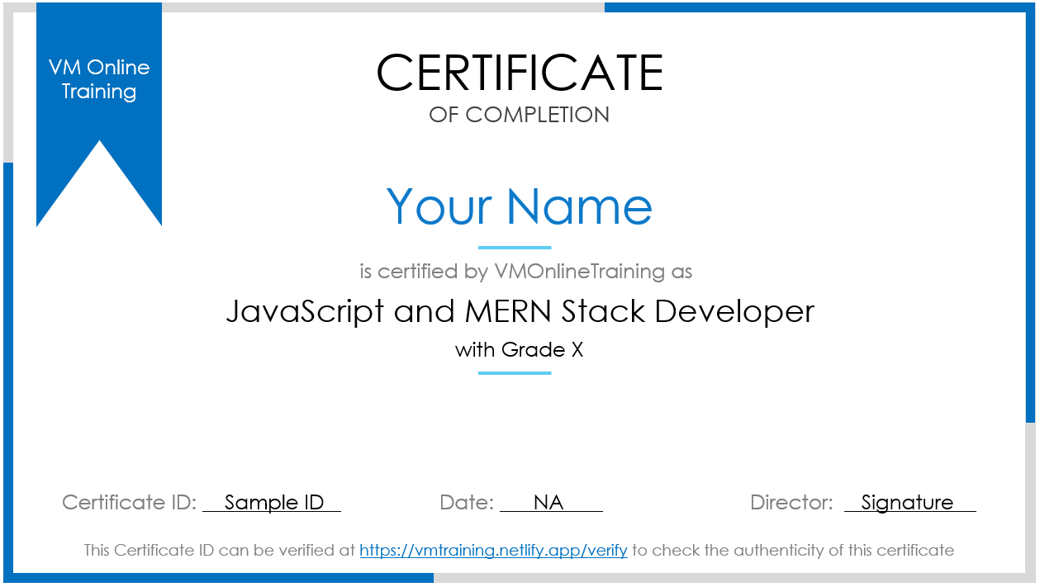Click the 'Certificate ID:' label
Image resolution: width=1040 pixels, height=587 pixels.
[130, 502]
